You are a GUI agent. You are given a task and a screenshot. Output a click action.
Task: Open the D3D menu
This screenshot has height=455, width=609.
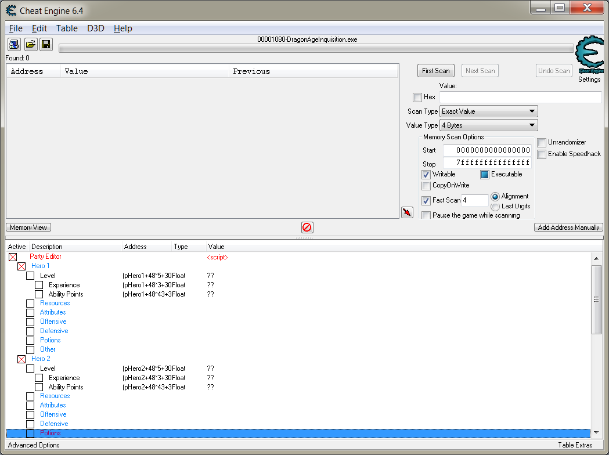pyautogui.click(x=96, y=28)
